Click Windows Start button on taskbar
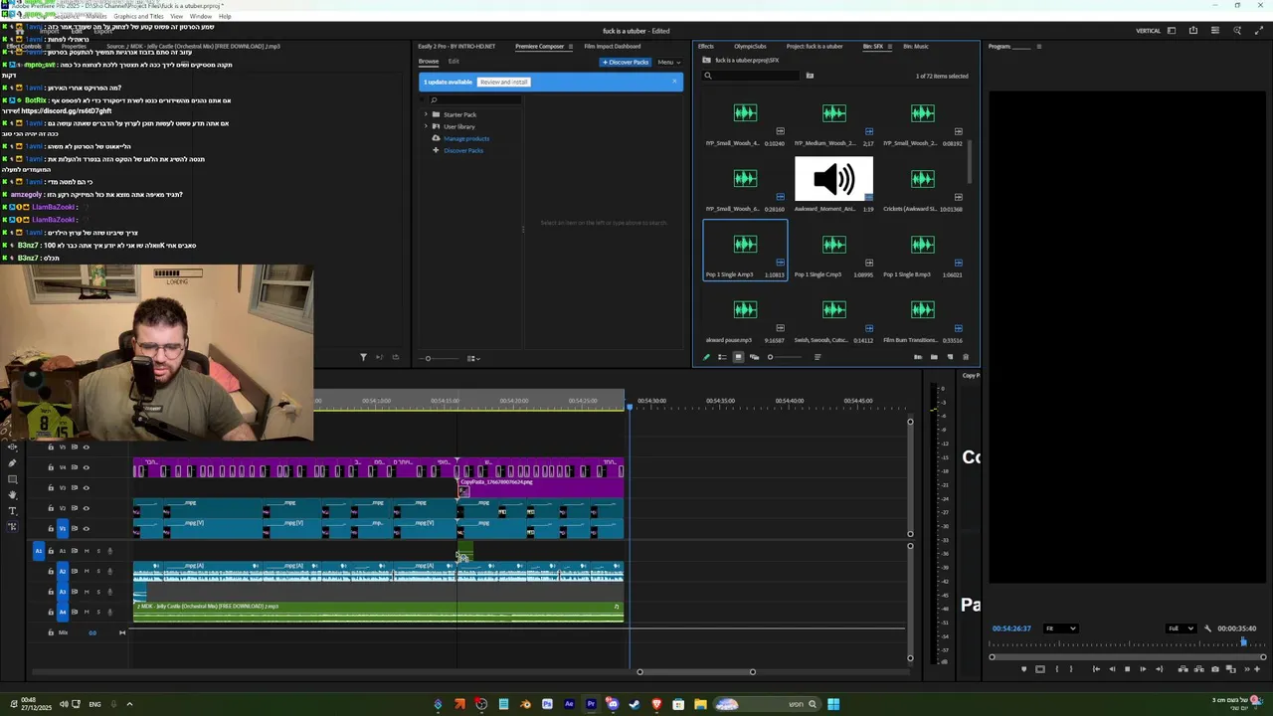 [x=833, y=704]
